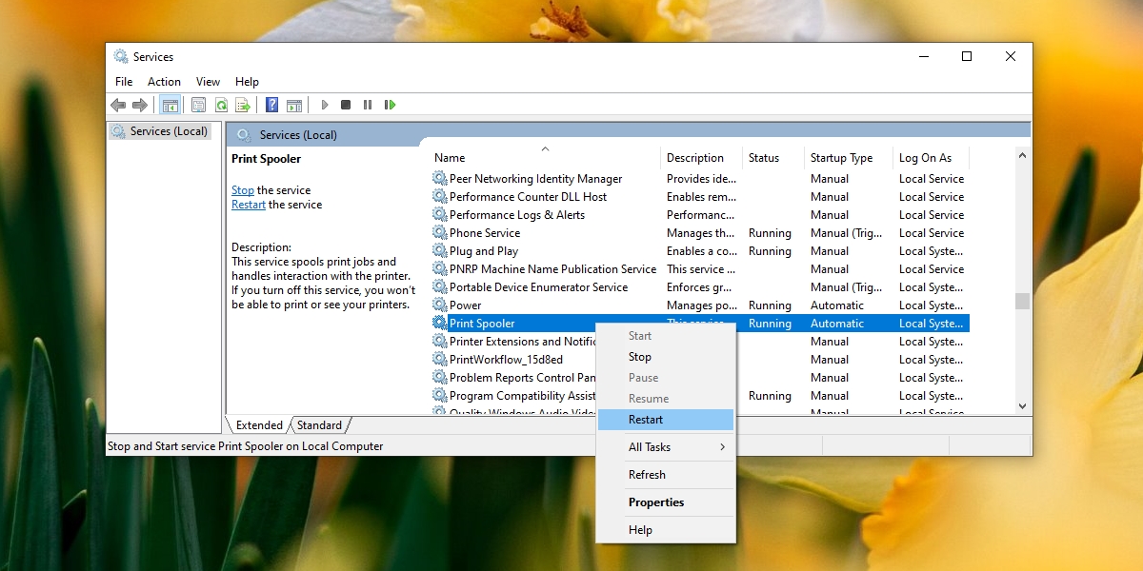Click the vertical scrollbar down arrow
This screenshot has width=1143, height=571.
coord(1022,405)
